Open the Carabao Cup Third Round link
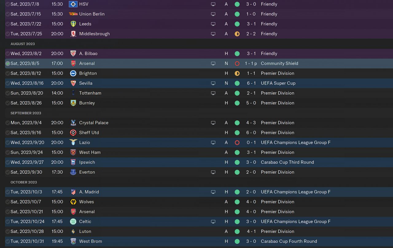The height and width of the screenshot is (248, 393). (x=287, y=162)
